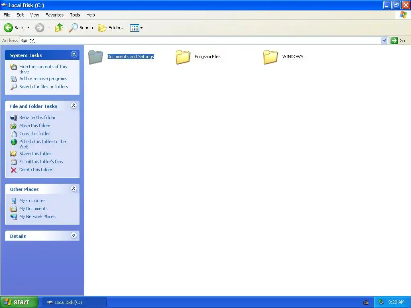Click Publish this folder to the Web
This screenshot has width=411, height=308.
pyautogui.click(x=43, y=144)
